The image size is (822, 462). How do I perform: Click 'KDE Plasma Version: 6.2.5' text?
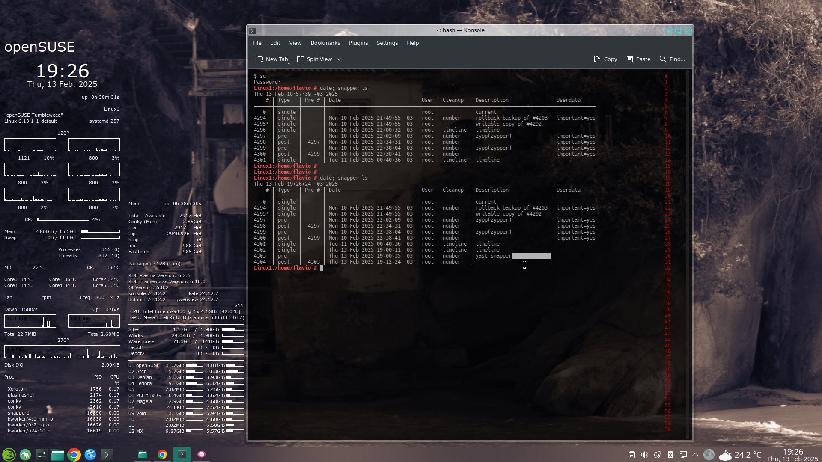tap(159, 275)
